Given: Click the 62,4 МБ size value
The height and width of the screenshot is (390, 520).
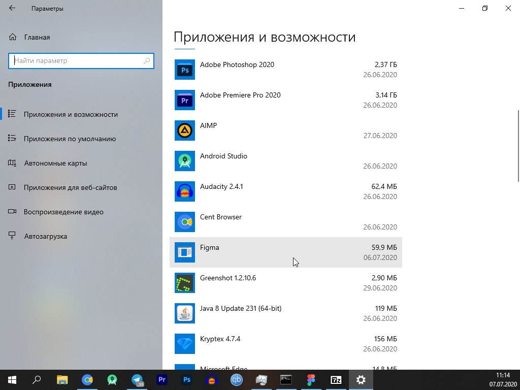Looking at the screenshot, I should tap(384, 187).
